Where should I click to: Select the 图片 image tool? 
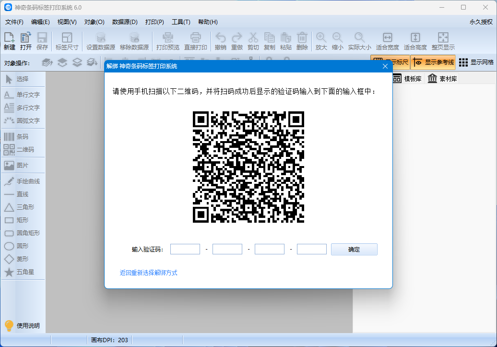(23, 165)
